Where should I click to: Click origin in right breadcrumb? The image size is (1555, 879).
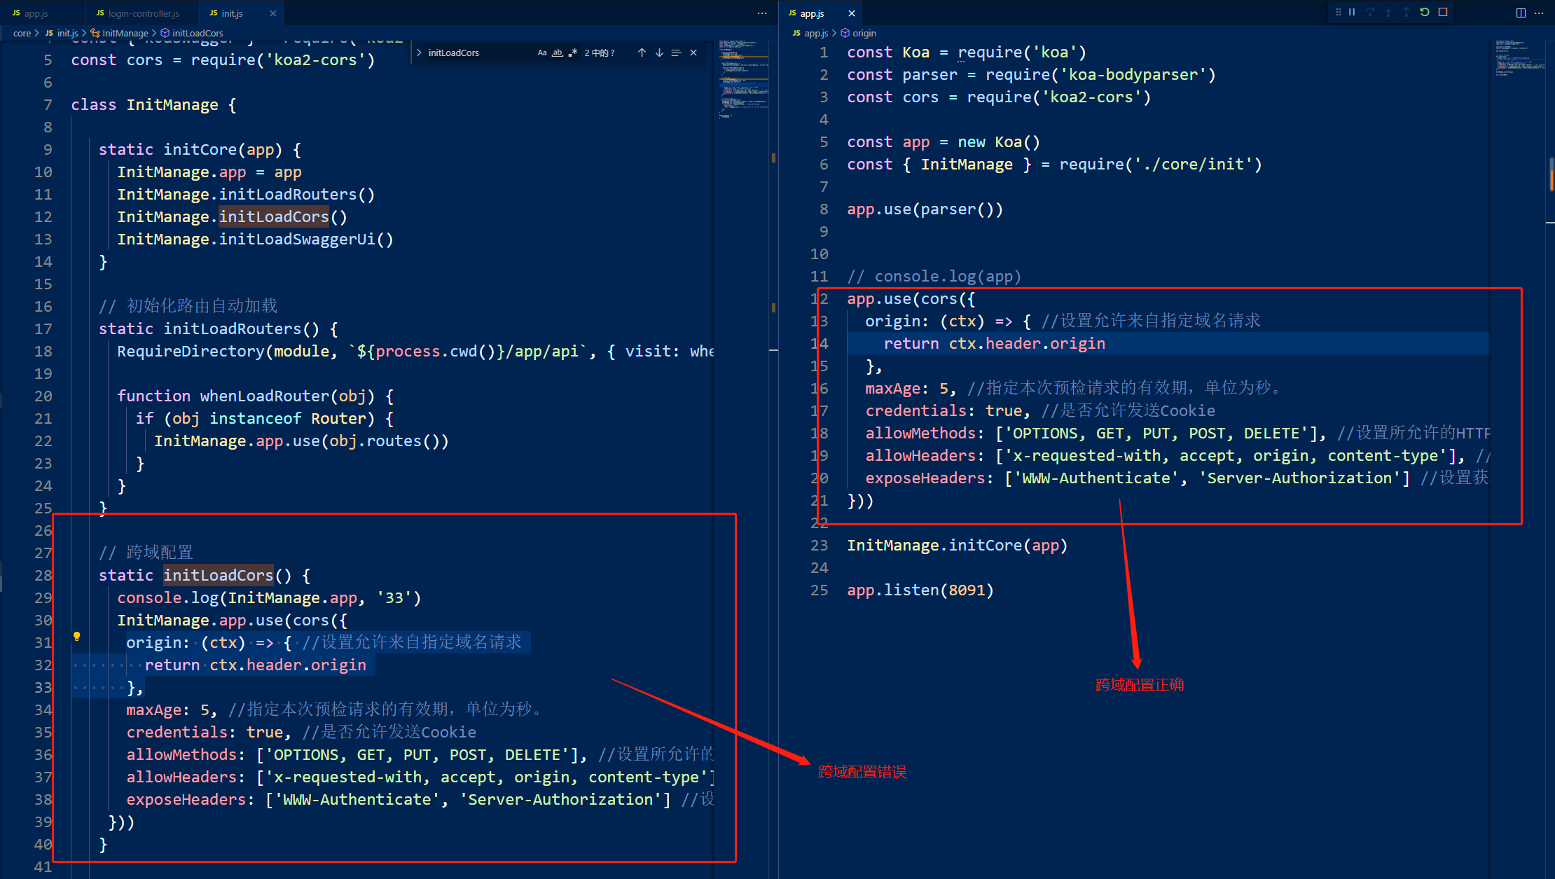pos(864,33)
